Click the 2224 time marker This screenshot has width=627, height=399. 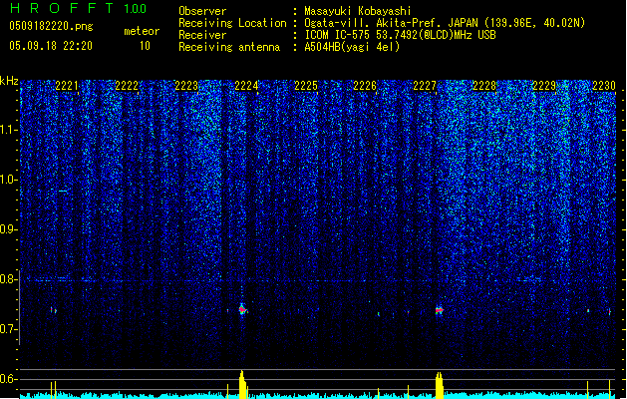click(246, 86)
